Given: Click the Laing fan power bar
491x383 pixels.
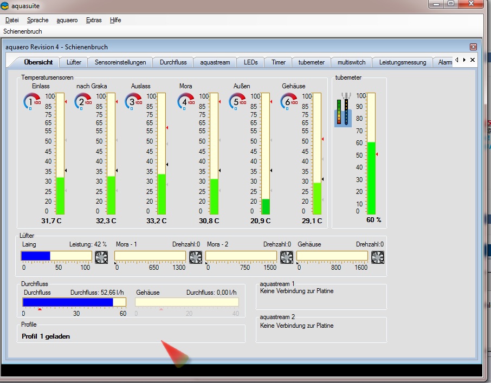Looking at the screenshot, I should [56, 256].
